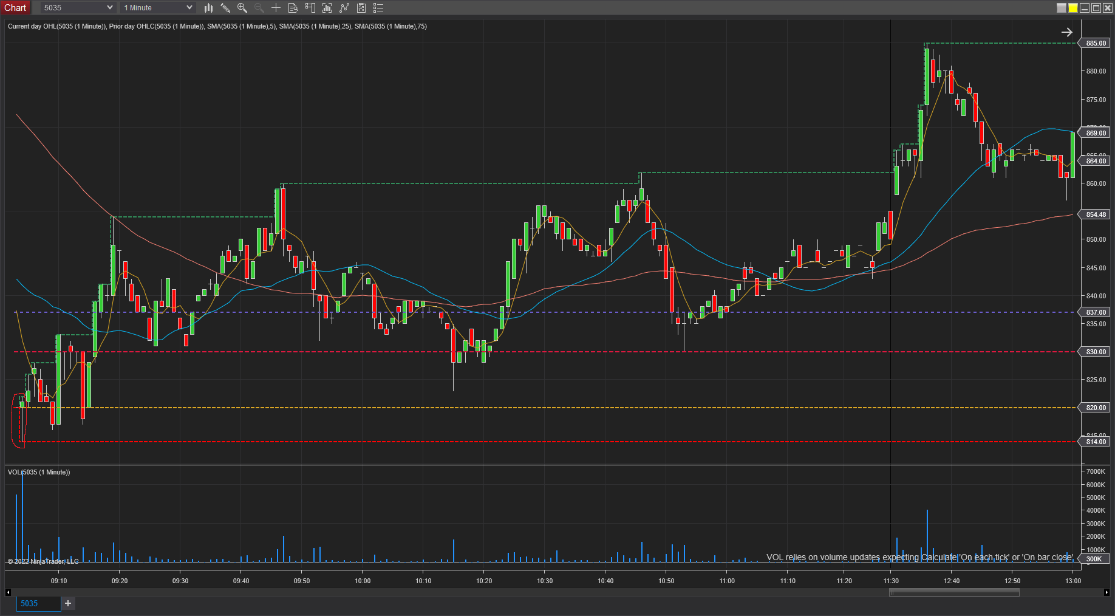The image size is (1115, 616).
Task: Open the strategies line-graph icon
Action: click(x=344, y=8)
